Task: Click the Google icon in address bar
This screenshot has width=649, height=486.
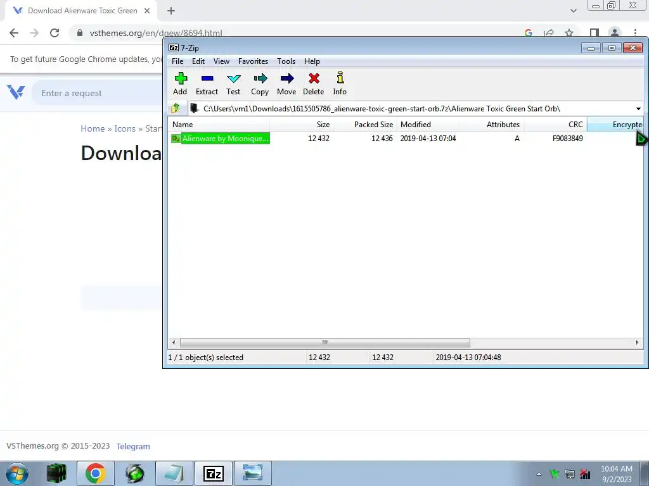Action: (529, 33)
